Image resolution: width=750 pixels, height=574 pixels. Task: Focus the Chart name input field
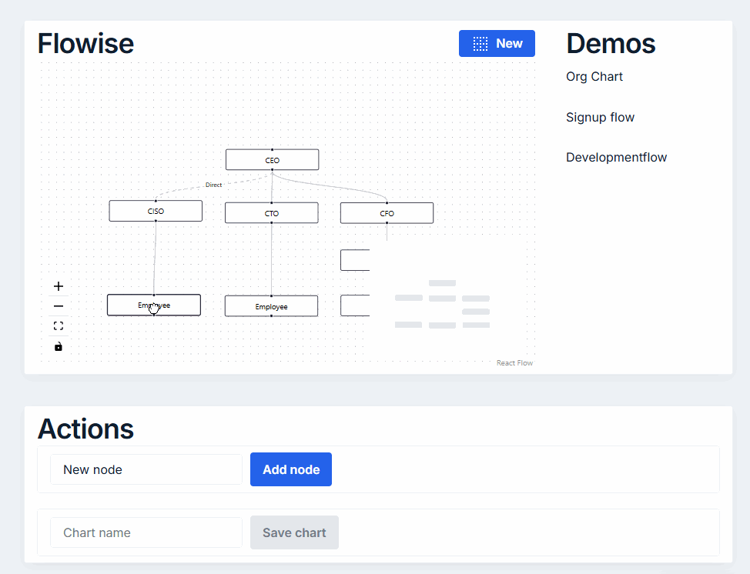point(146,532)
